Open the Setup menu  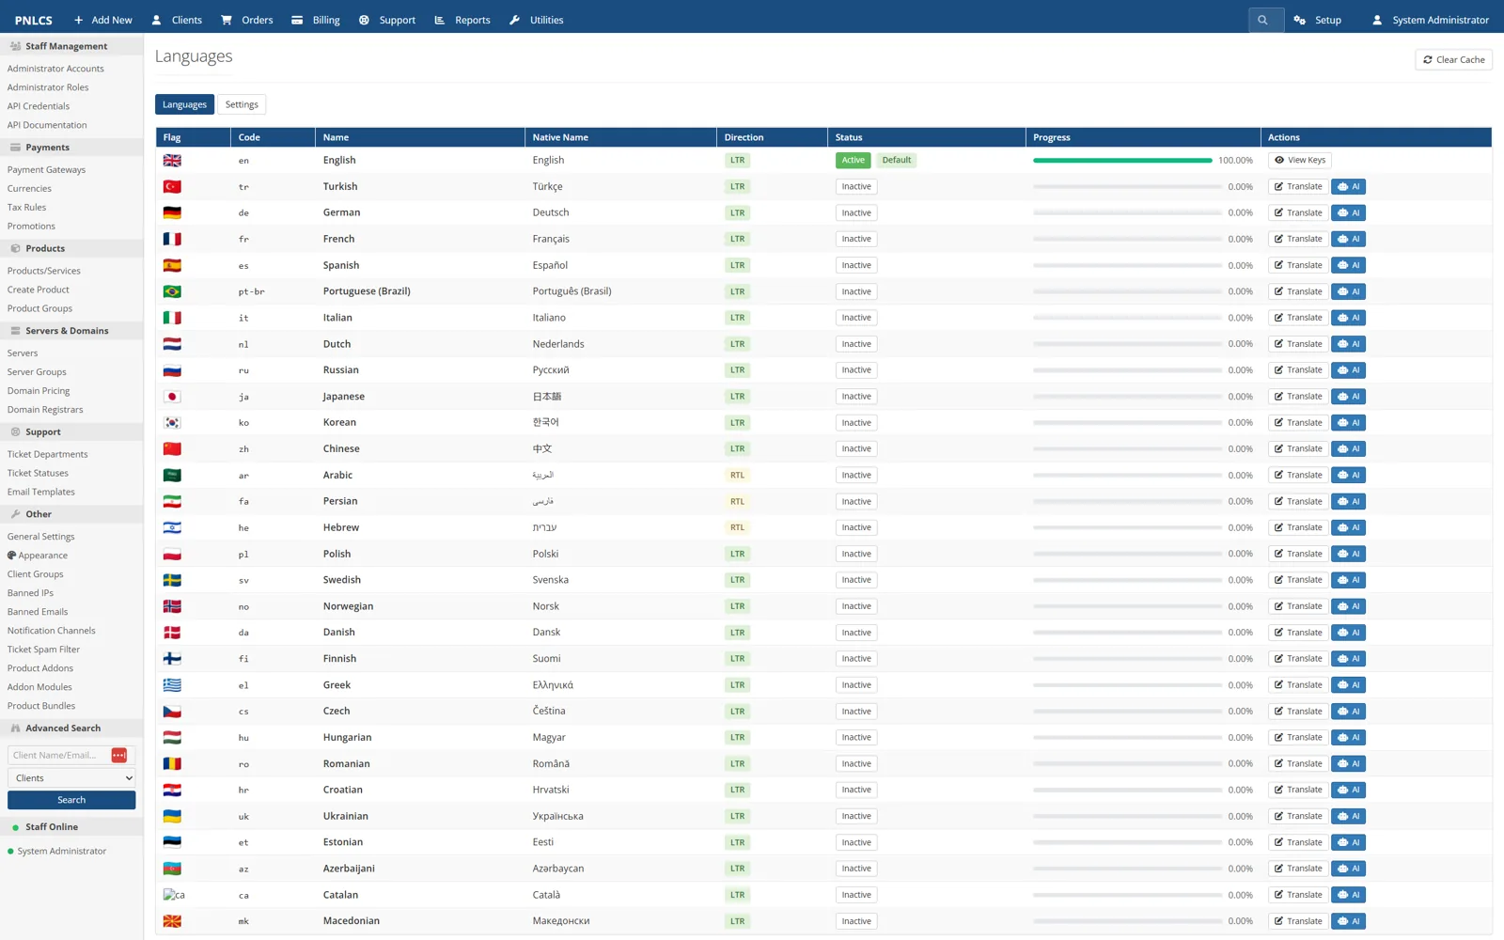tap(1318, 20)
